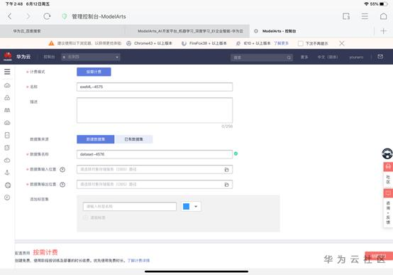Screen dimensions: 393x275
Task: Click the three-circles icon in the sidebar
Action: click(x=7, y=97)
